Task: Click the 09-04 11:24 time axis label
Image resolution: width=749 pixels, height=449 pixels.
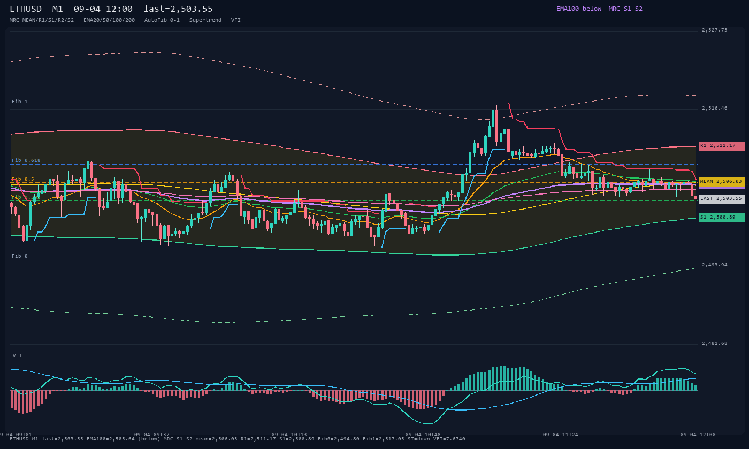Action: point(561,435)
